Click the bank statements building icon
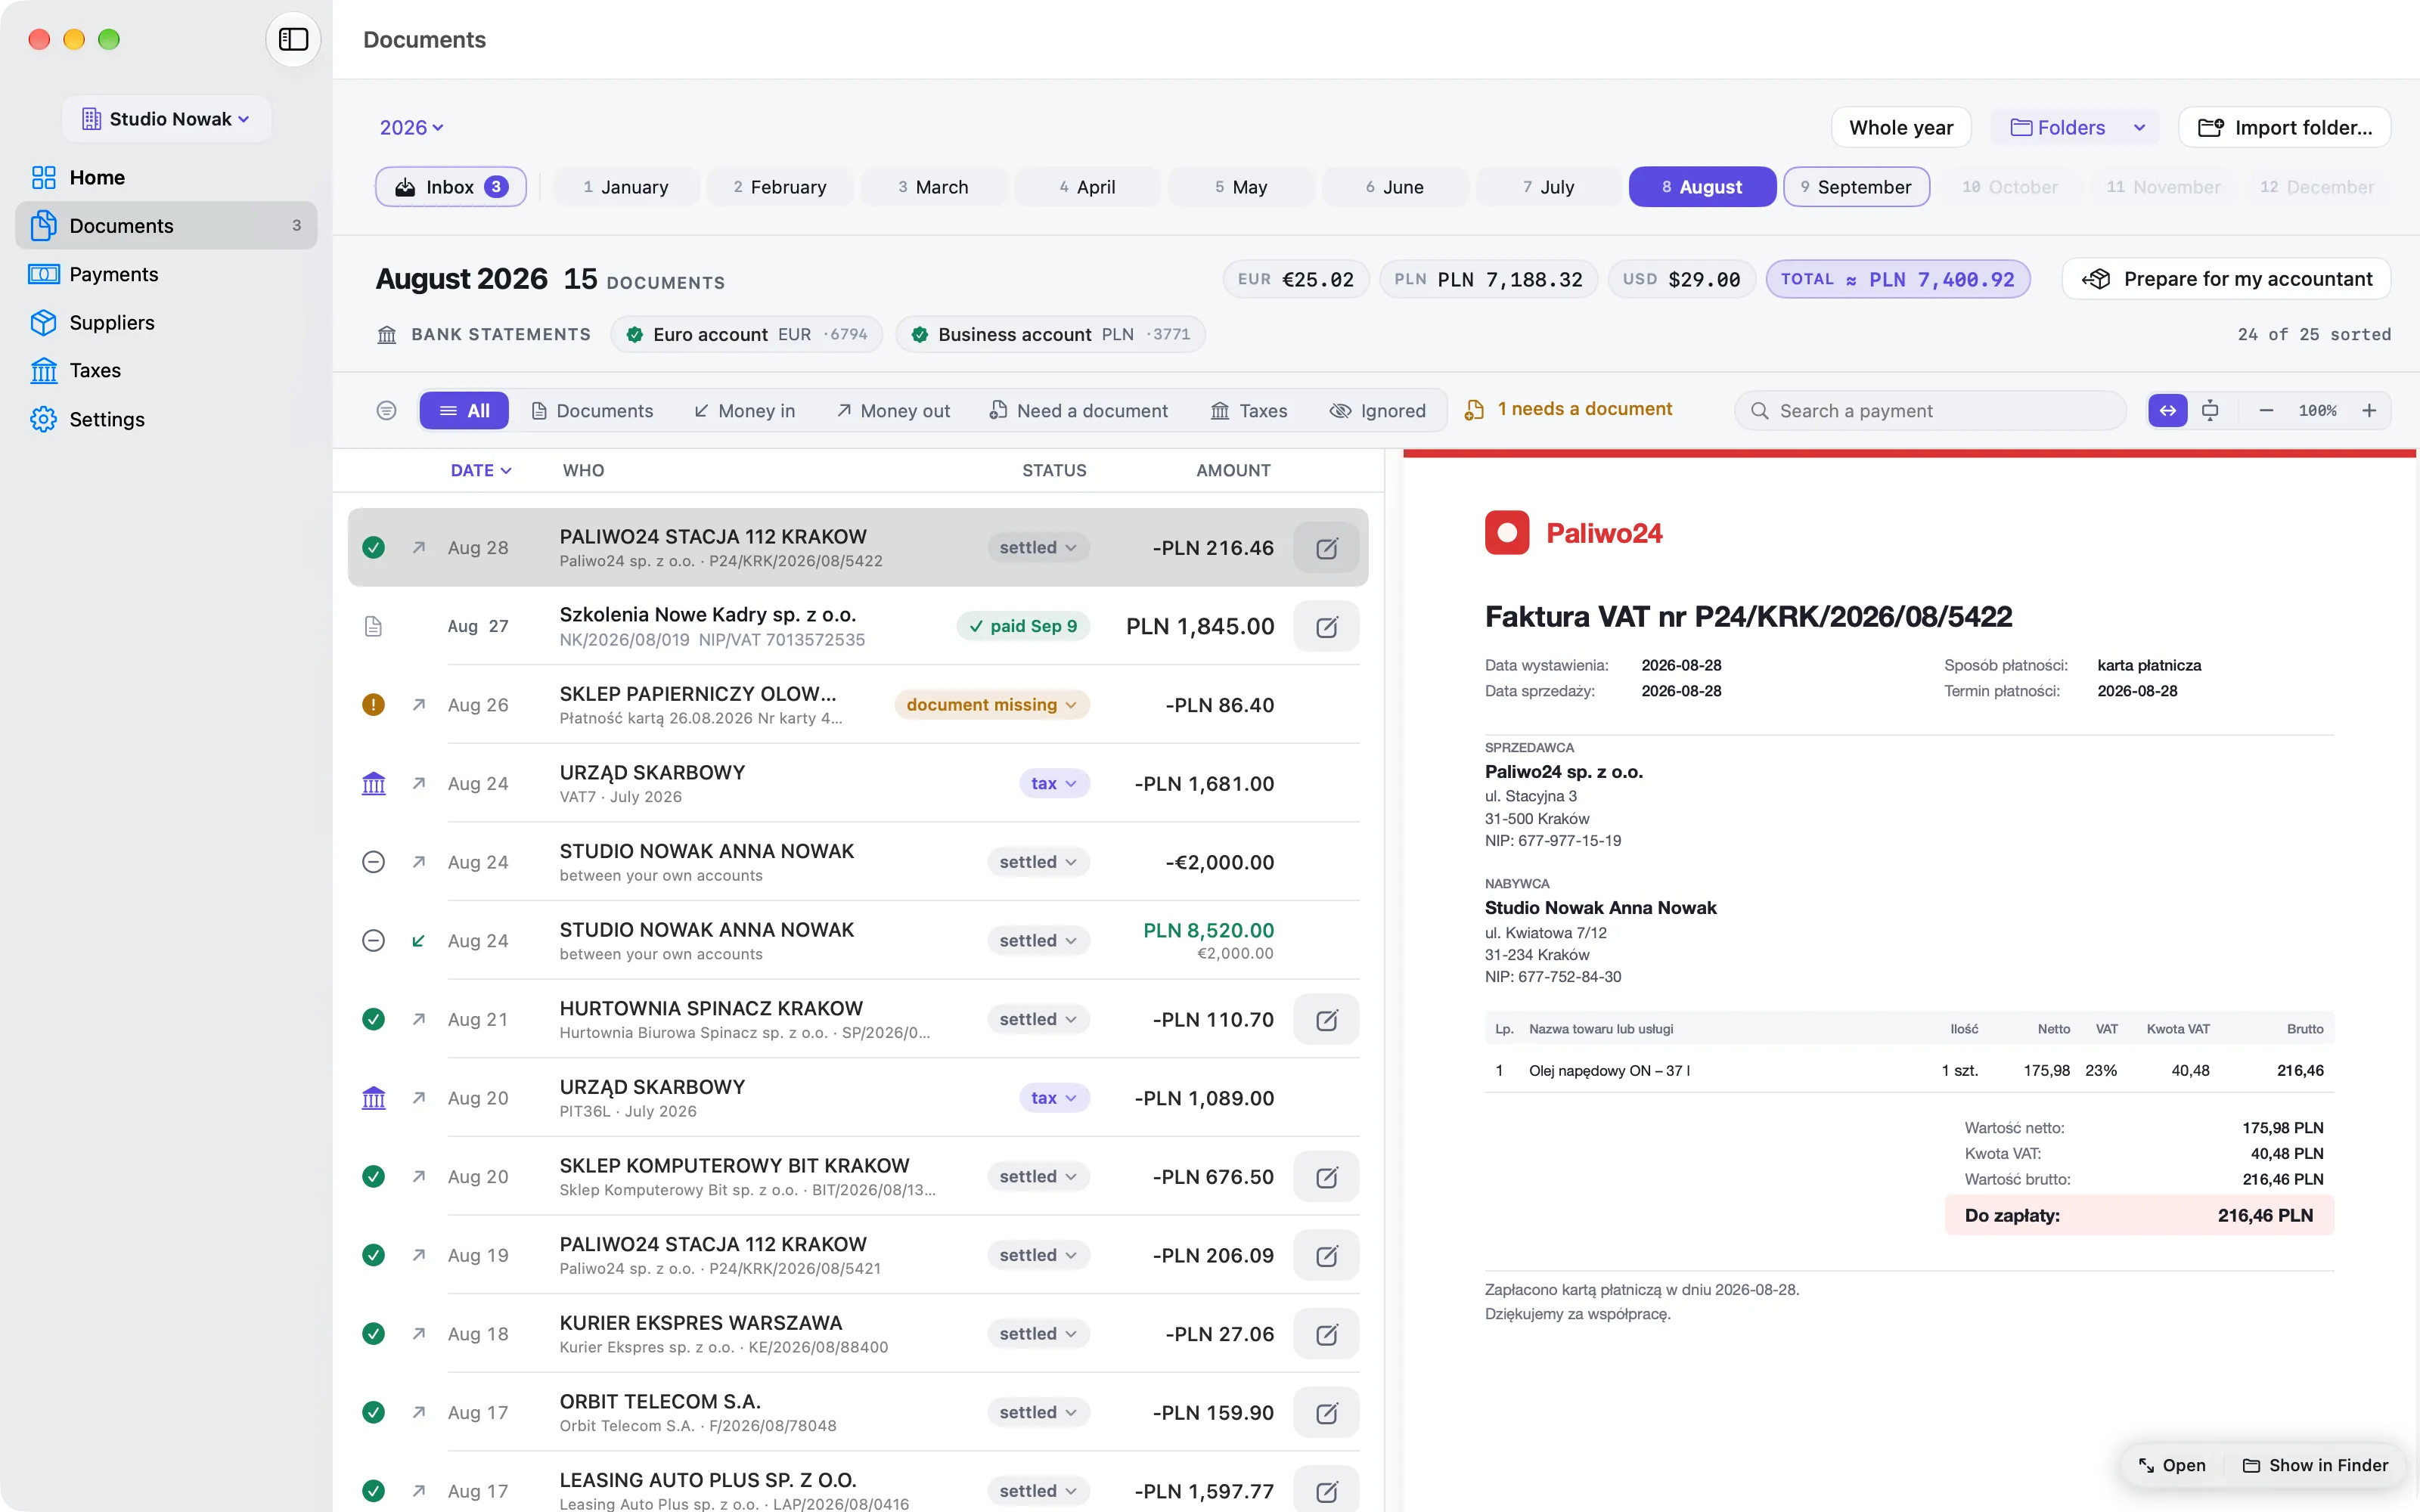The image size is (2420, 1512). coord(387,334)
